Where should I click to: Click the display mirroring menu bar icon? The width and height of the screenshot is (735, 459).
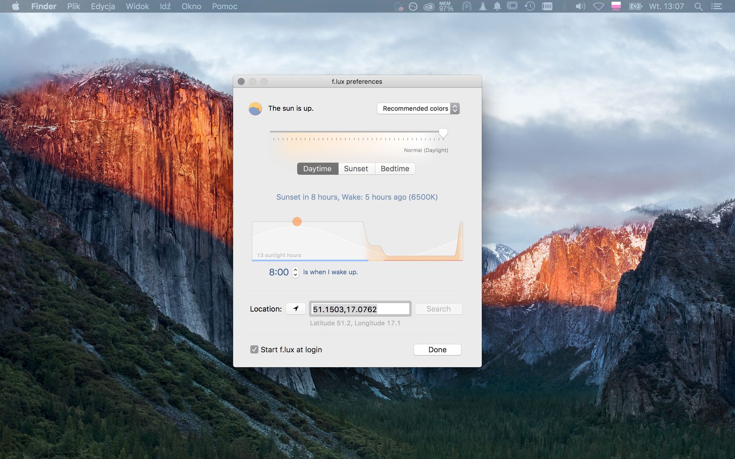coord(512,6)
